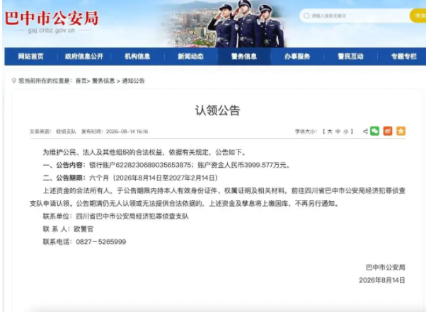Share via the Weibo icon
The width and height of the screenshot is (426, 312).
pyautogui.click(x=388, y=131)
